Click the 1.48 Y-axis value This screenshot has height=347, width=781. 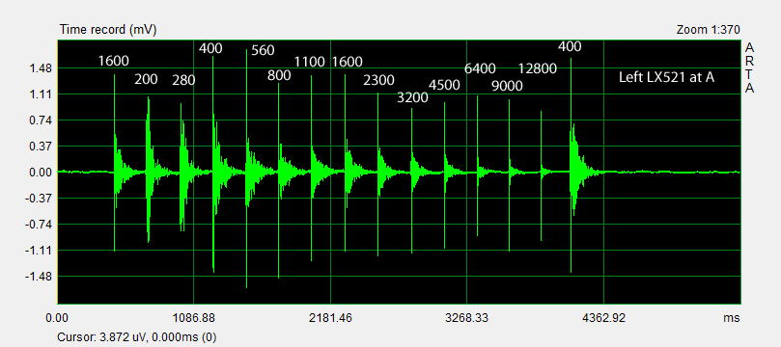[x=41, y=68]
